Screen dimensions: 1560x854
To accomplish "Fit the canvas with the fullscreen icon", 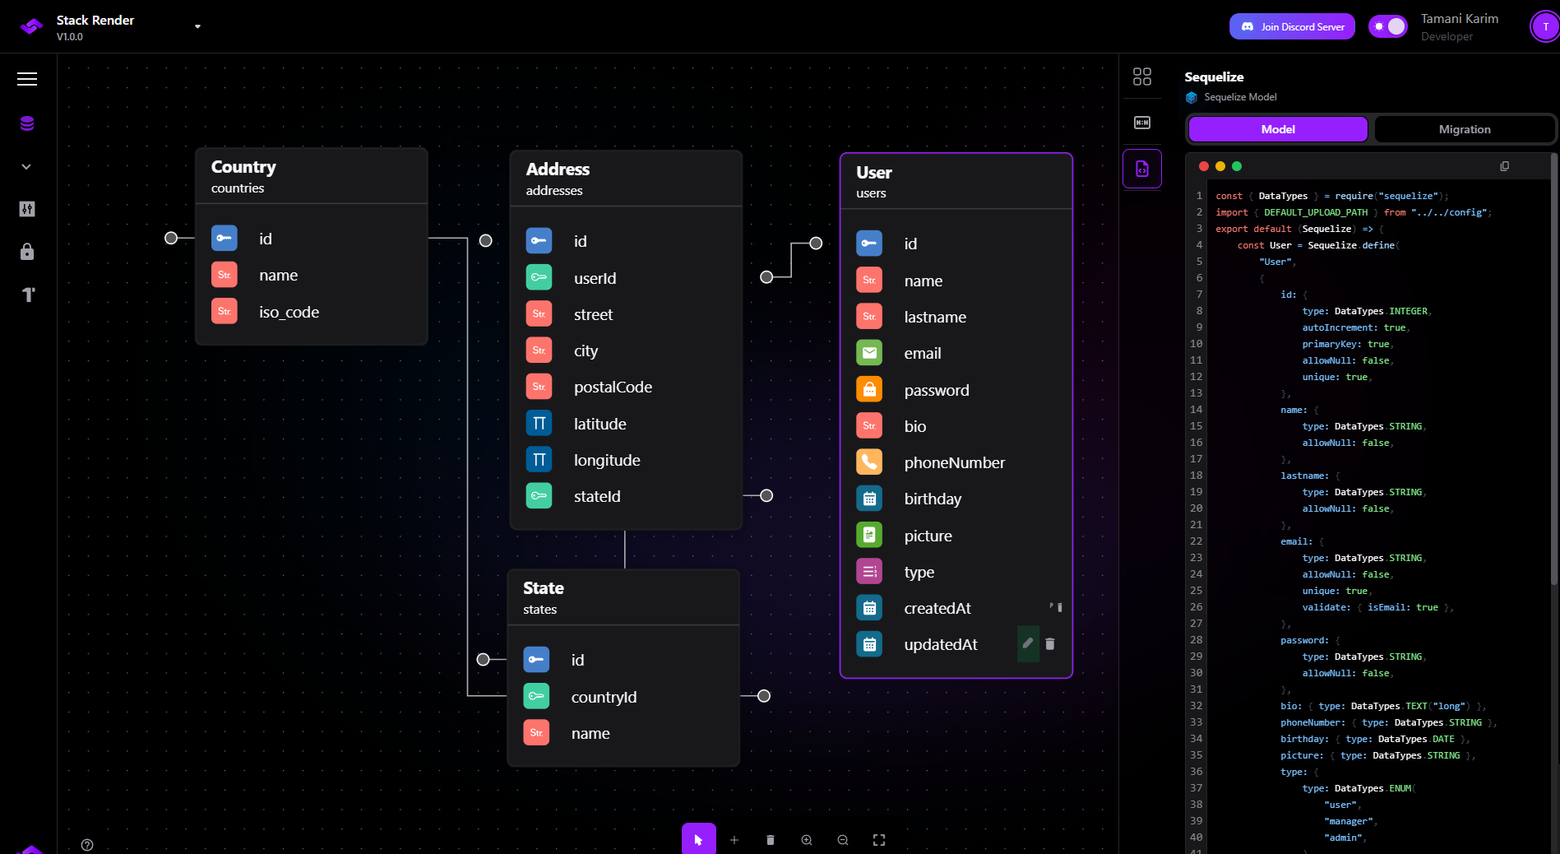I will 879,840.
